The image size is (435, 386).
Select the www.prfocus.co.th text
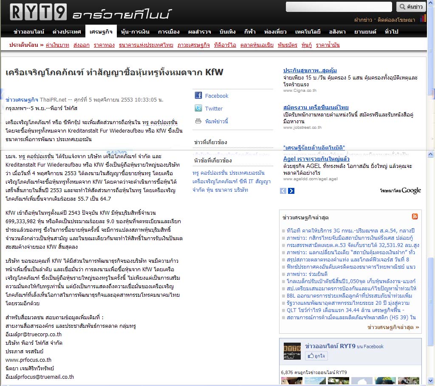(28, 360)
